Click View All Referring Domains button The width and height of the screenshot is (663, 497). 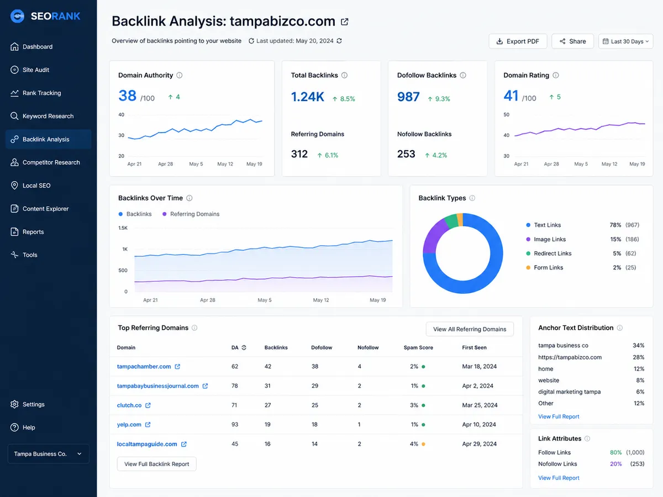tap(470, 329)
